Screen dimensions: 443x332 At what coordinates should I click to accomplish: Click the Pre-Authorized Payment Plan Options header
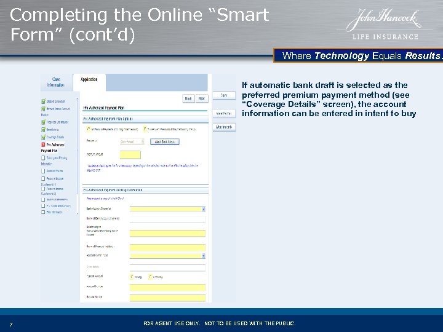[145, 119]
